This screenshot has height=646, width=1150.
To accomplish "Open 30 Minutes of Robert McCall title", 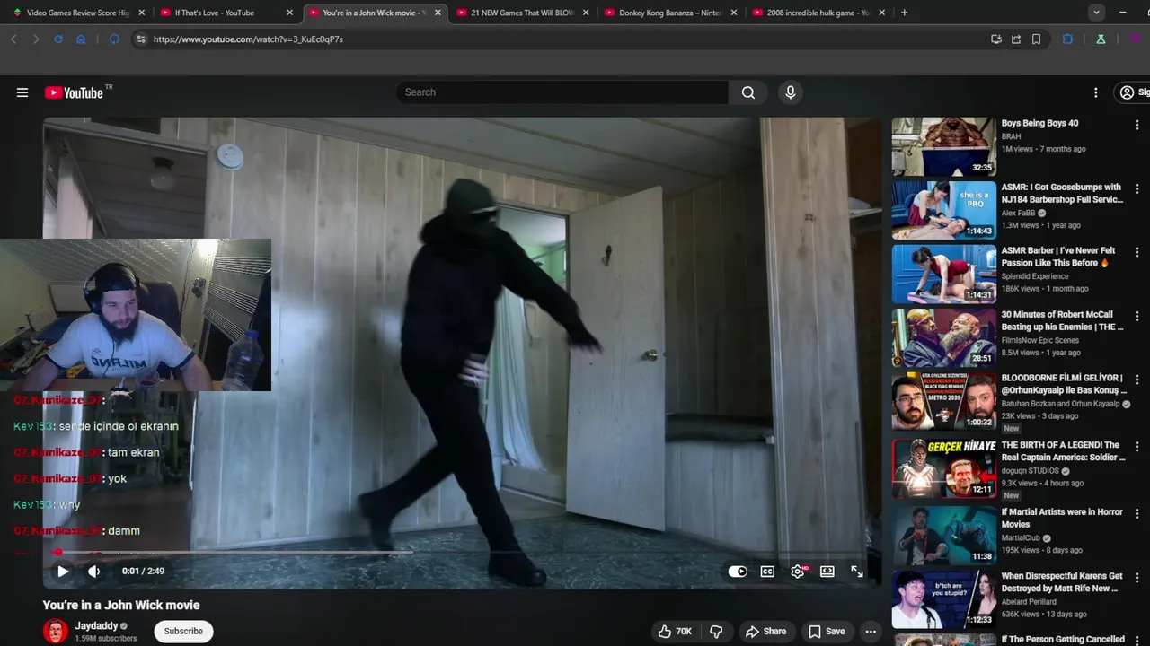I will pos(1062,320).
